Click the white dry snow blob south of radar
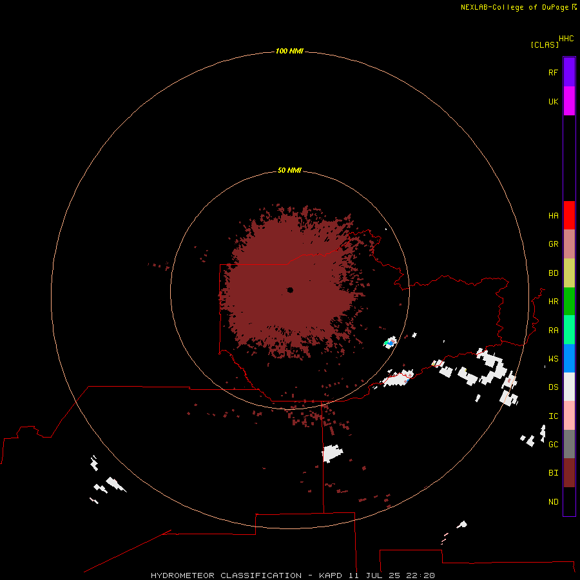580x580 pixels. click(332, 454)
